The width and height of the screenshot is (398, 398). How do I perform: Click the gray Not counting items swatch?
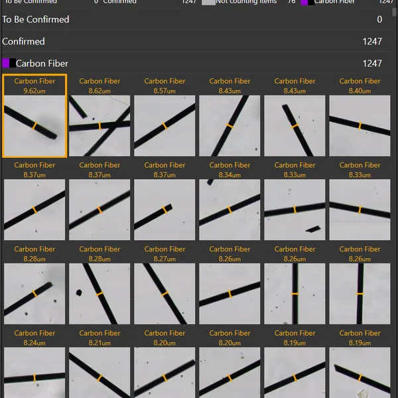pyautogui.click(x=208, y=2)
